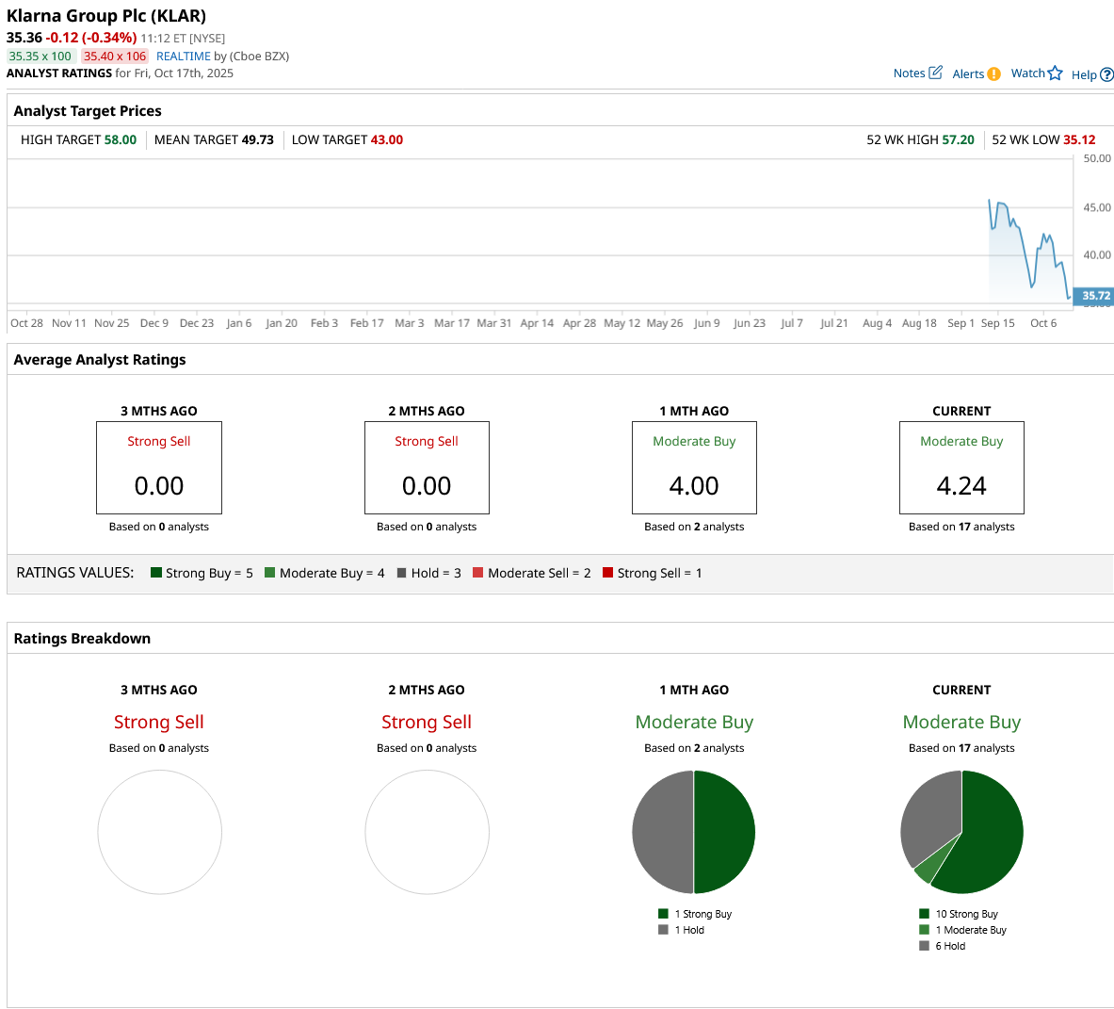The height and width of the screenshot is (1009, 1114).
Task: Click the 52 WK LOW 35.12 value
Action: tap(1079, 140)
